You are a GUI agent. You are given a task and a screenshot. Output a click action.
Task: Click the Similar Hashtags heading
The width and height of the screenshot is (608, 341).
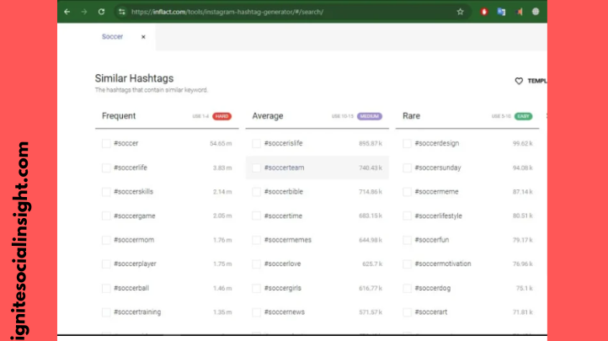tap(134, 78)
